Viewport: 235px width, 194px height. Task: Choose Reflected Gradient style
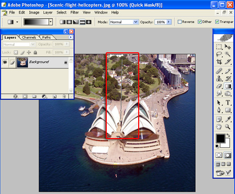pyautogui.click(x=82, y=22)
